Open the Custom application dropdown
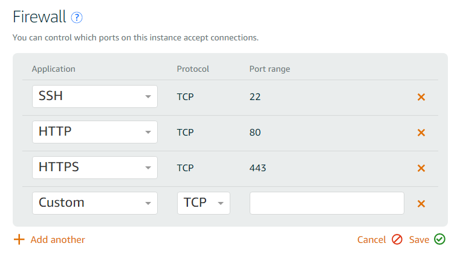Viewport: 460px width, 258px height. tap(95, 203)
